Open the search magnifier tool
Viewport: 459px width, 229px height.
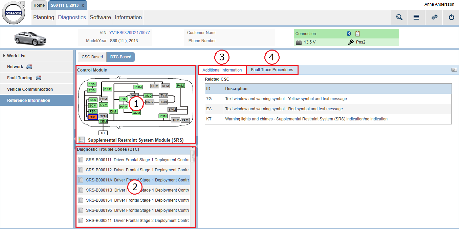click(399, 17)
